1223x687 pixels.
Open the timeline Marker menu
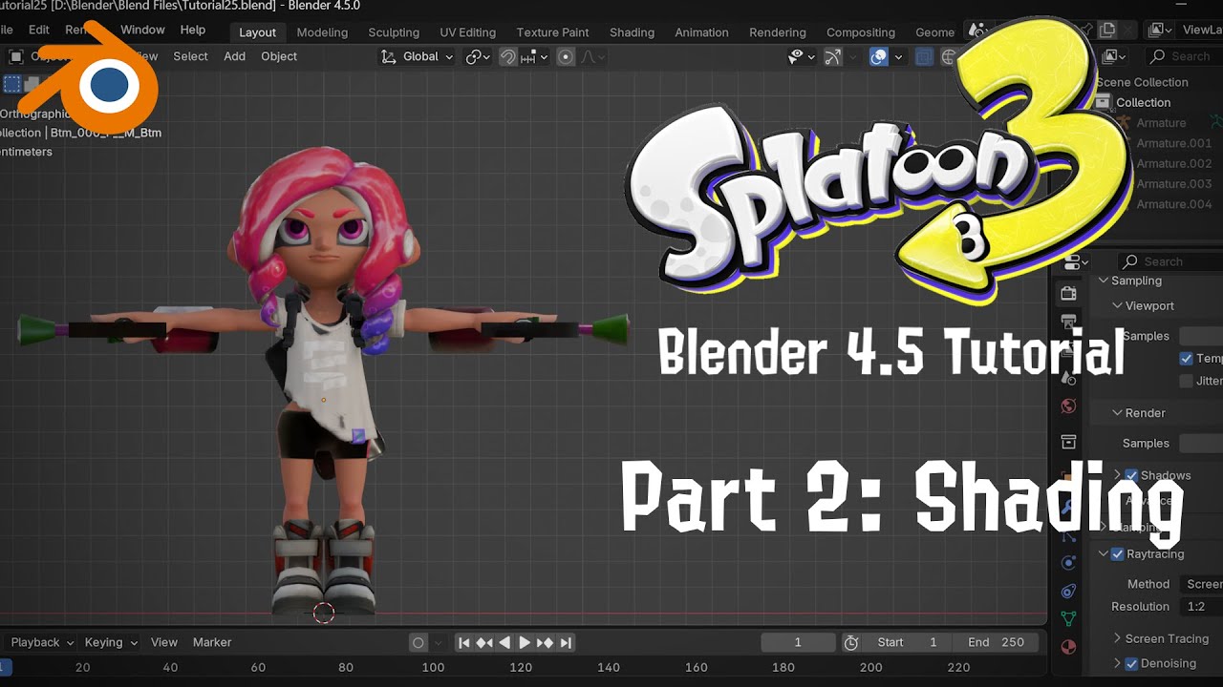pyautogui.click(x=212, y=642)
